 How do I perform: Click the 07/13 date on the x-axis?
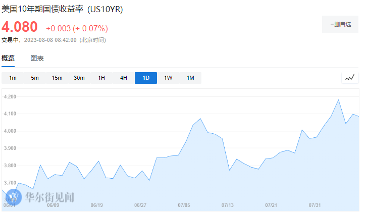[x=228, y=205]
